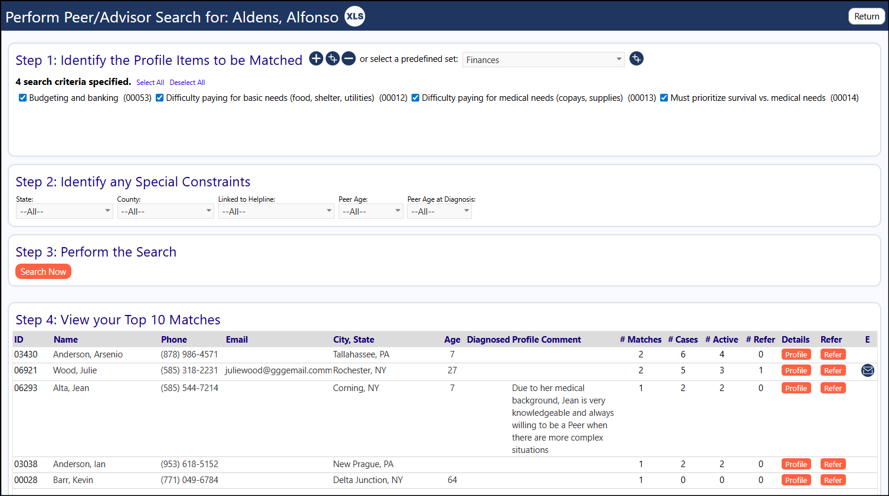Screen dimensions: 889x496
Task: Export results with the XLS icon
Action: tap(355, 16)
